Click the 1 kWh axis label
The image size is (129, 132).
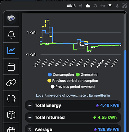tap(32, 32)
